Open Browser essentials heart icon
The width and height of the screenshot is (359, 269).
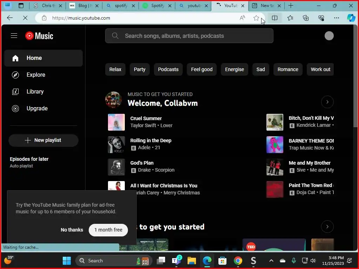click(321, 18)
